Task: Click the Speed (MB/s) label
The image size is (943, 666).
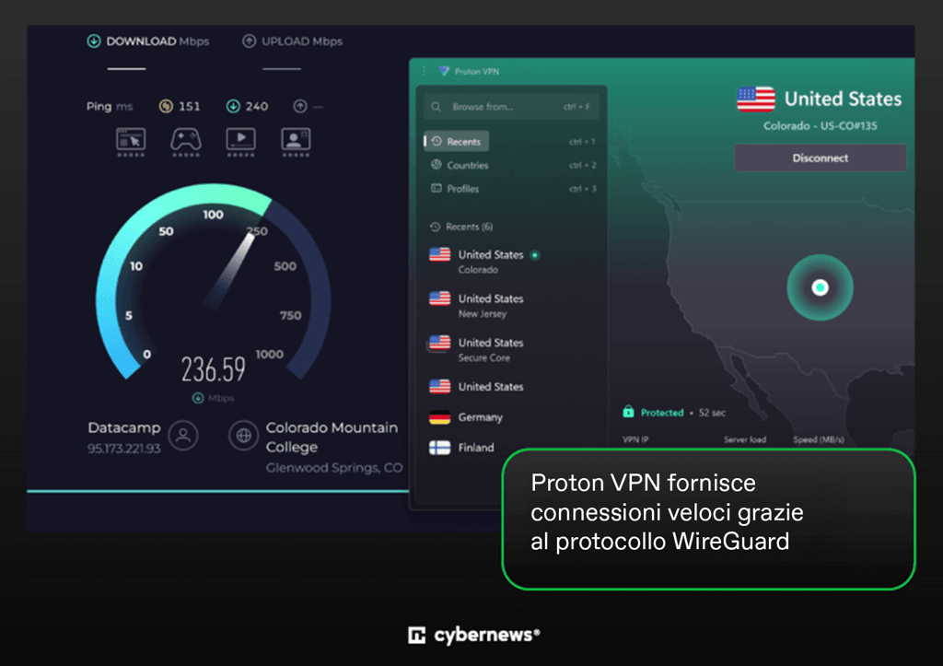Action: click(819, 439)
